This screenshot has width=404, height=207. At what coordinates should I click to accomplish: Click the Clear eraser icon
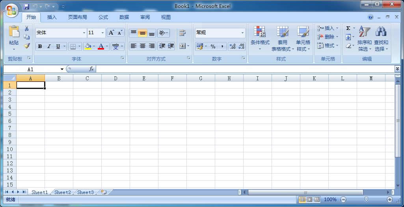click(x=348, y=46)
